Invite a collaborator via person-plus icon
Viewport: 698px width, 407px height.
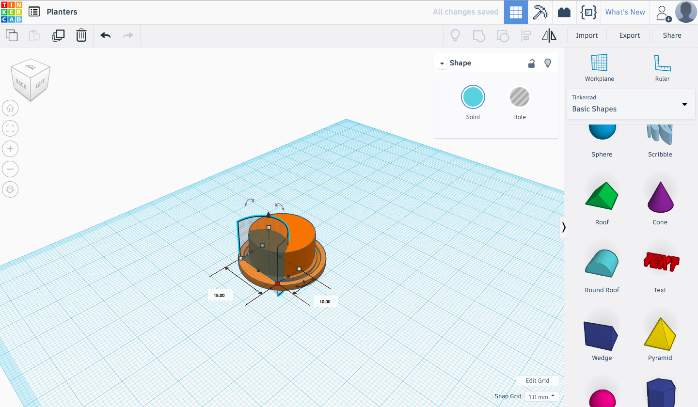(x=663, y=13)
